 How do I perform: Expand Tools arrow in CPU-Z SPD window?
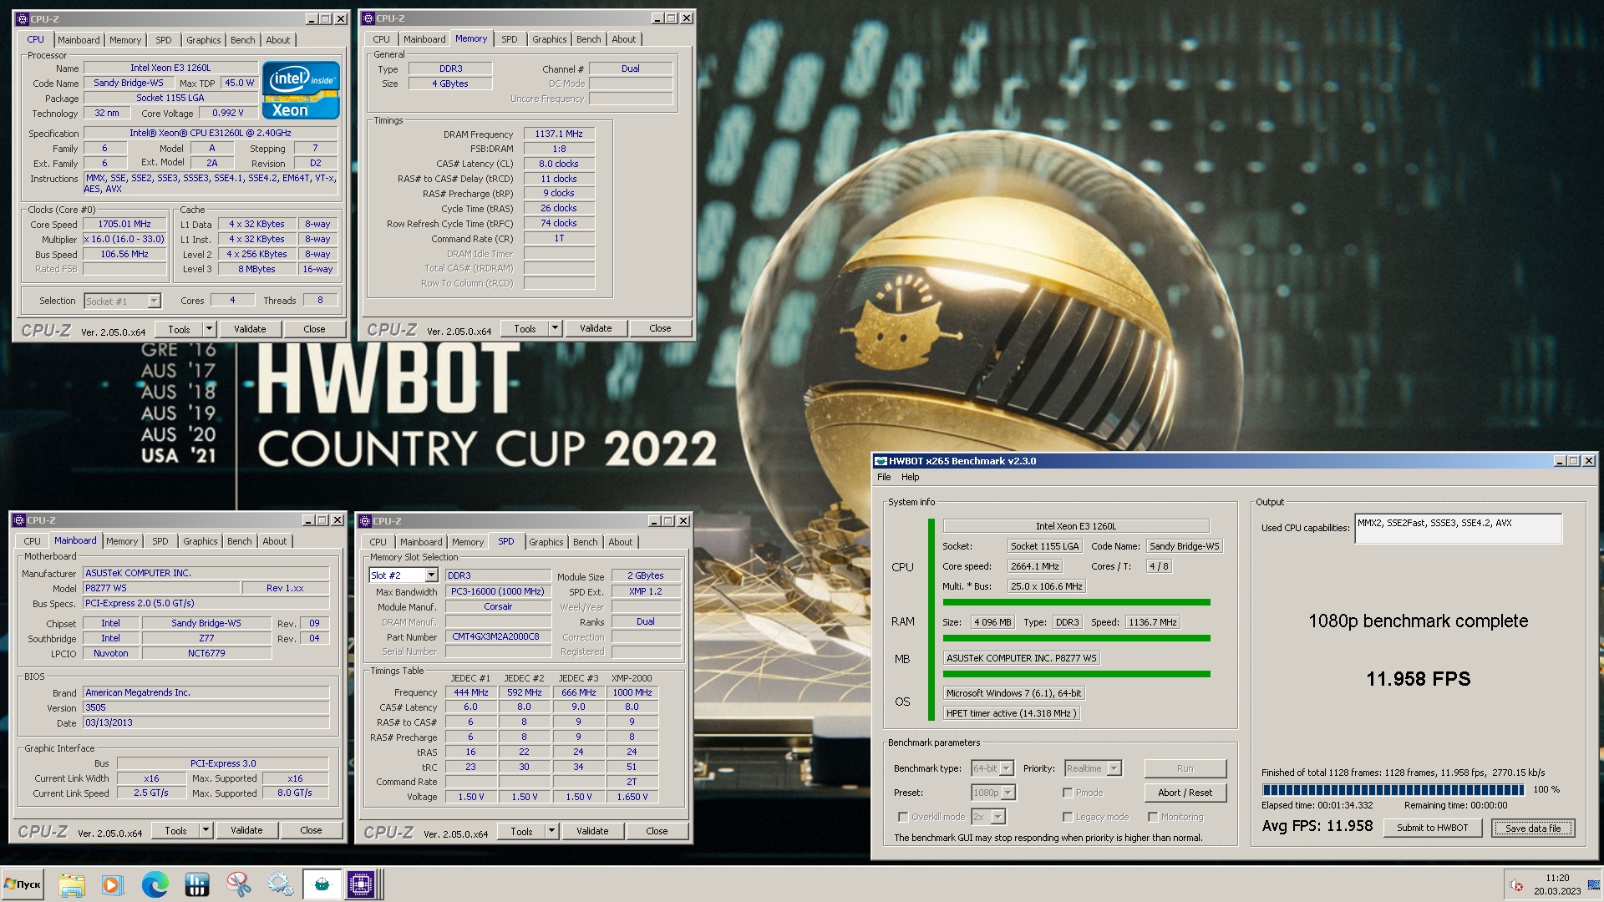pyautogui.click(x=551, y=831)
